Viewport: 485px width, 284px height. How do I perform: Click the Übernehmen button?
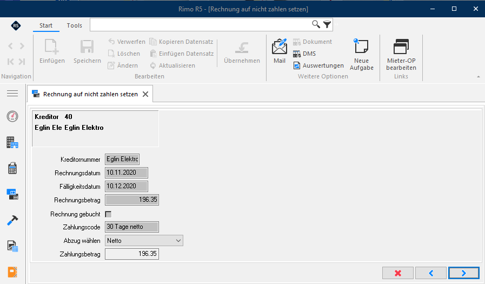pyautogui.click(x=242, y=52)
